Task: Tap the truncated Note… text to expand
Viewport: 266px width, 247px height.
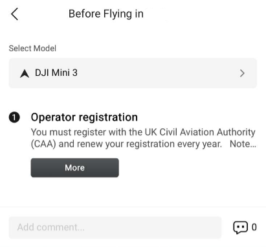Action: point(243,144)
